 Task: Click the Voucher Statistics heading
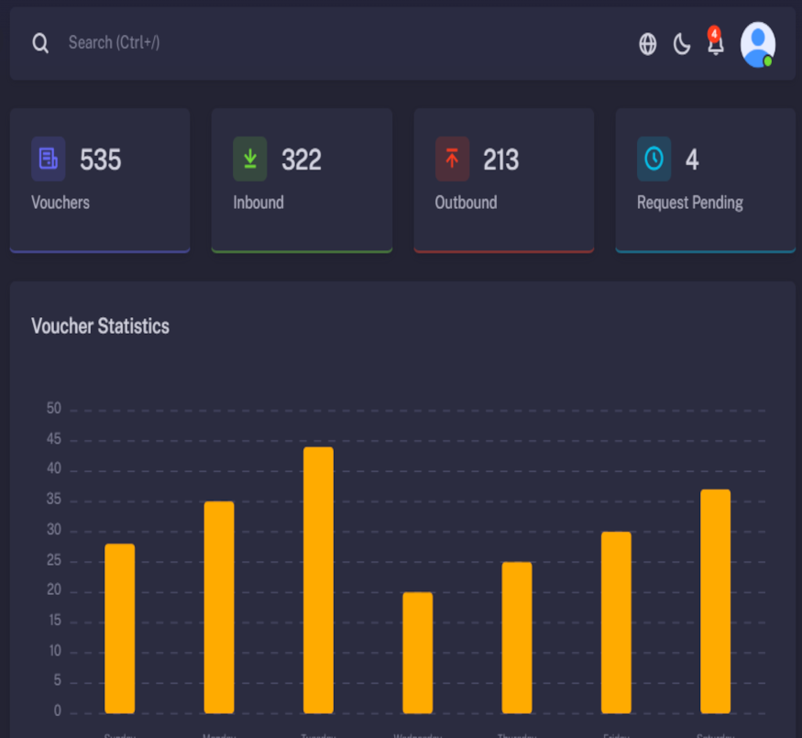point(100,326)
